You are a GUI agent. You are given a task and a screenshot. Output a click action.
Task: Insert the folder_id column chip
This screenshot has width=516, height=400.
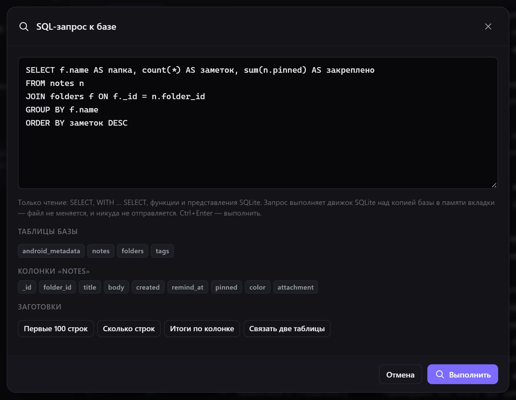pyautogui.click(x=58, y=287)
